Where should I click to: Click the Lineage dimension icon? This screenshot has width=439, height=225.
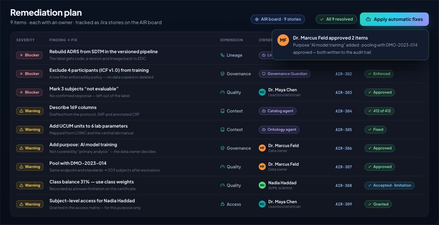(222, 55)
